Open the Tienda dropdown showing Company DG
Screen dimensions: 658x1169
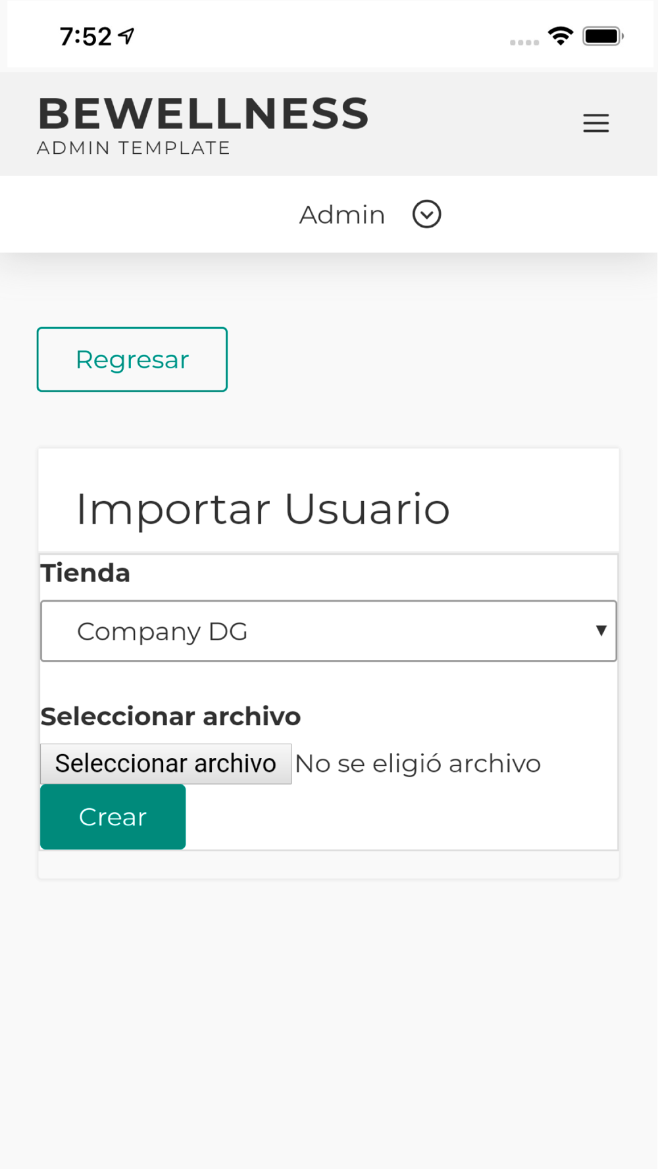tap(328, 631)
